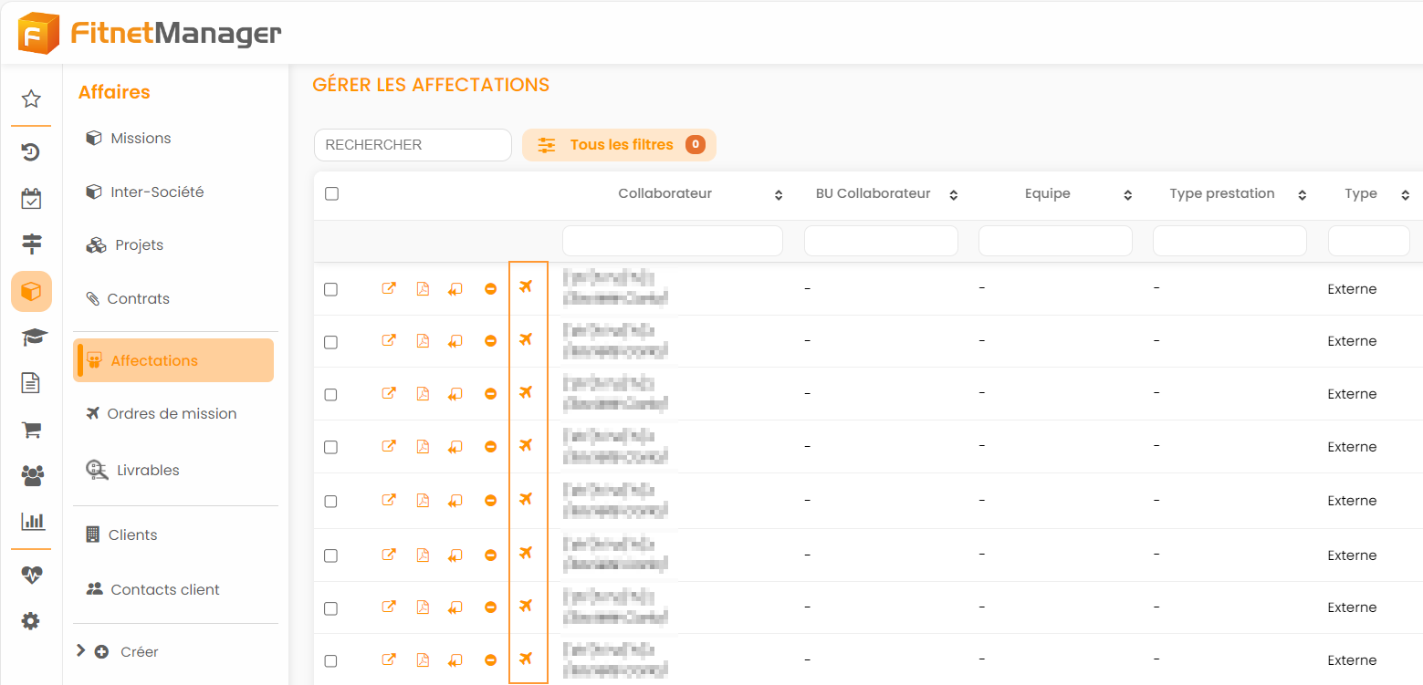1423x685 pixels.
Task: Go to Ordres de mission menu
Action: [x=172, y=414]
